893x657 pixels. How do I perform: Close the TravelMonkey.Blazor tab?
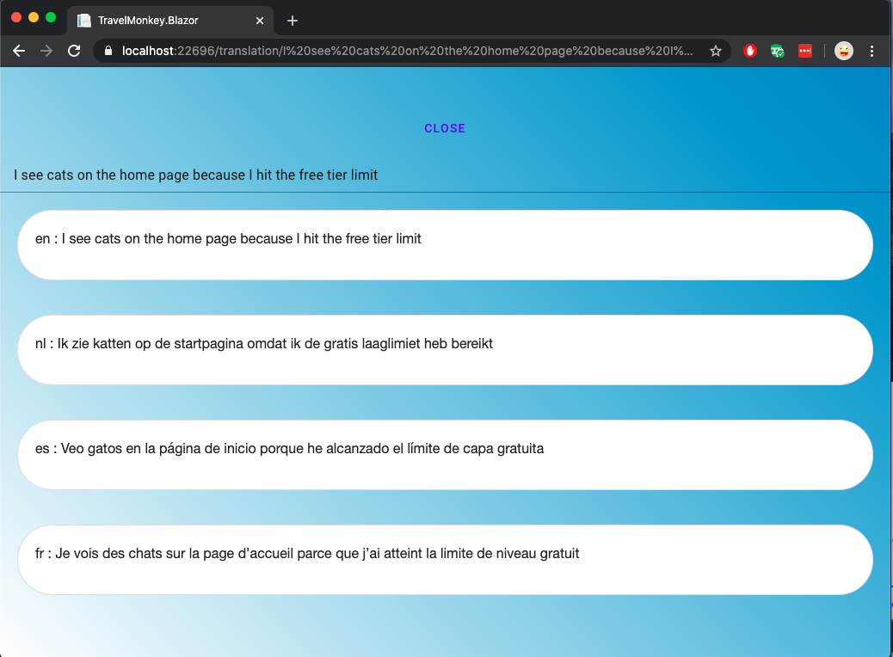[x=260, y=21]
